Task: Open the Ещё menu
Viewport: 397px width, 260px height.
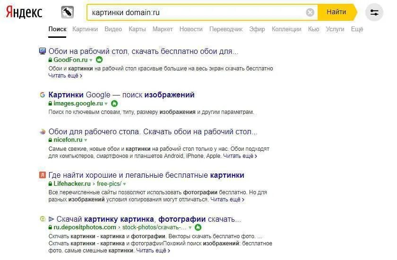Action: click(x=357, y=29)
